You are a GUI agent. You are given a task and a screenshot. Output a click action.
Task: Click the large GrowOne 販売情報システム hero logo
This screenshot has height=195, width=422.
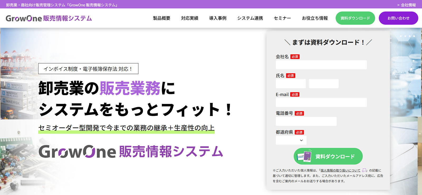131,151
